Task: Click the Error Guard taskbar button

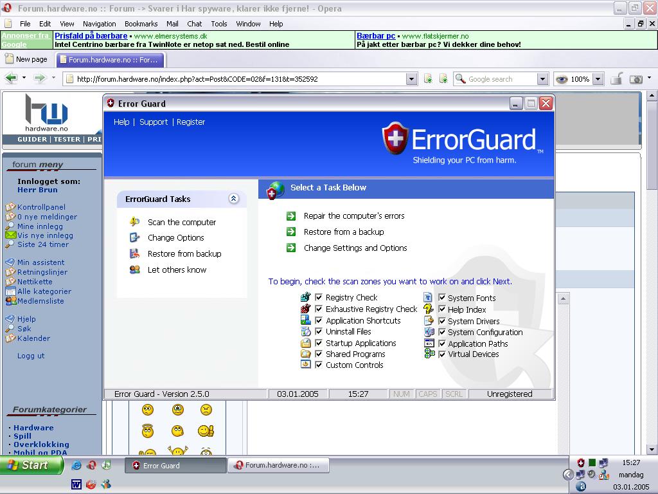Action: (x=175, y=466)
